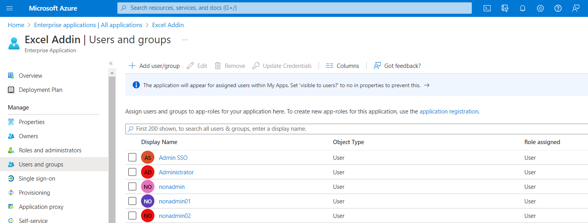Follow the application registration link
This screenshot has height=223, width=588.
(449, 111)
